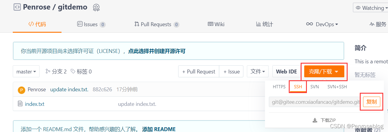Click the Penrose avatar icon in commit row
The height and width of the screenshot is (132, 388).
[21, 90]
